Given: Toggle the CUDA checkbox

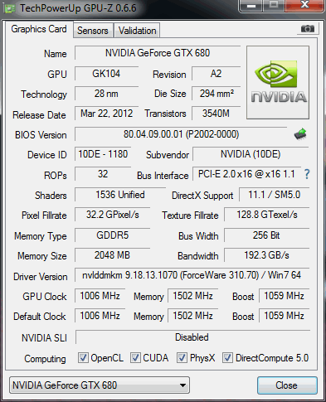Looking at the screenshot, I should coord(135,357).
